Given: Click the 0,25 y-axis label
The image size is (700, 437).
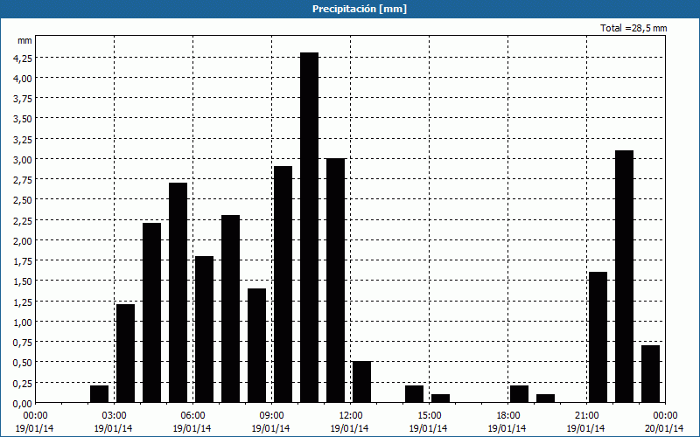Looking at the screenshot, I should pyautogui.click(x=23, y=383).
